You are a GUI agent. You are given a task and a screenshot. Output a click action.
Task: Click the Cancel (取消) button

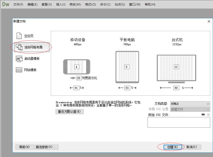pos(192,147)
